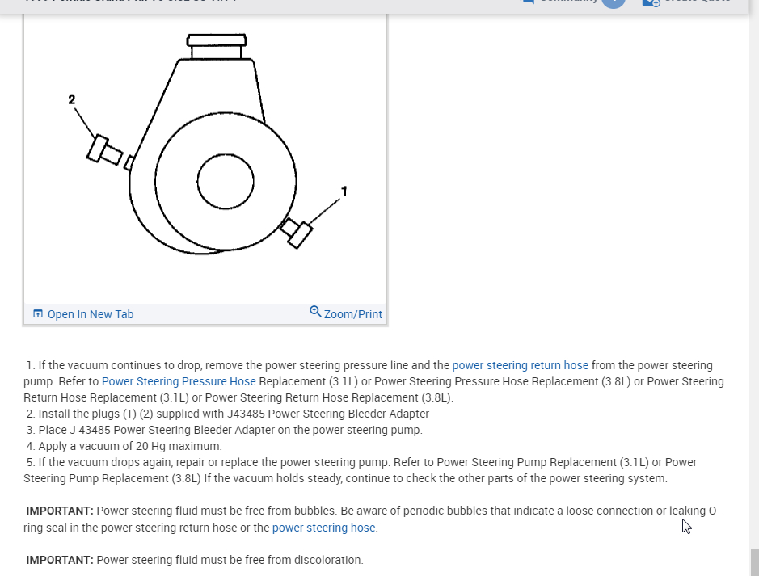This screenshot has height=576, width=759.
Task: Open the diagram via Open In New Tab text
Action: click(x=91, y=314)
